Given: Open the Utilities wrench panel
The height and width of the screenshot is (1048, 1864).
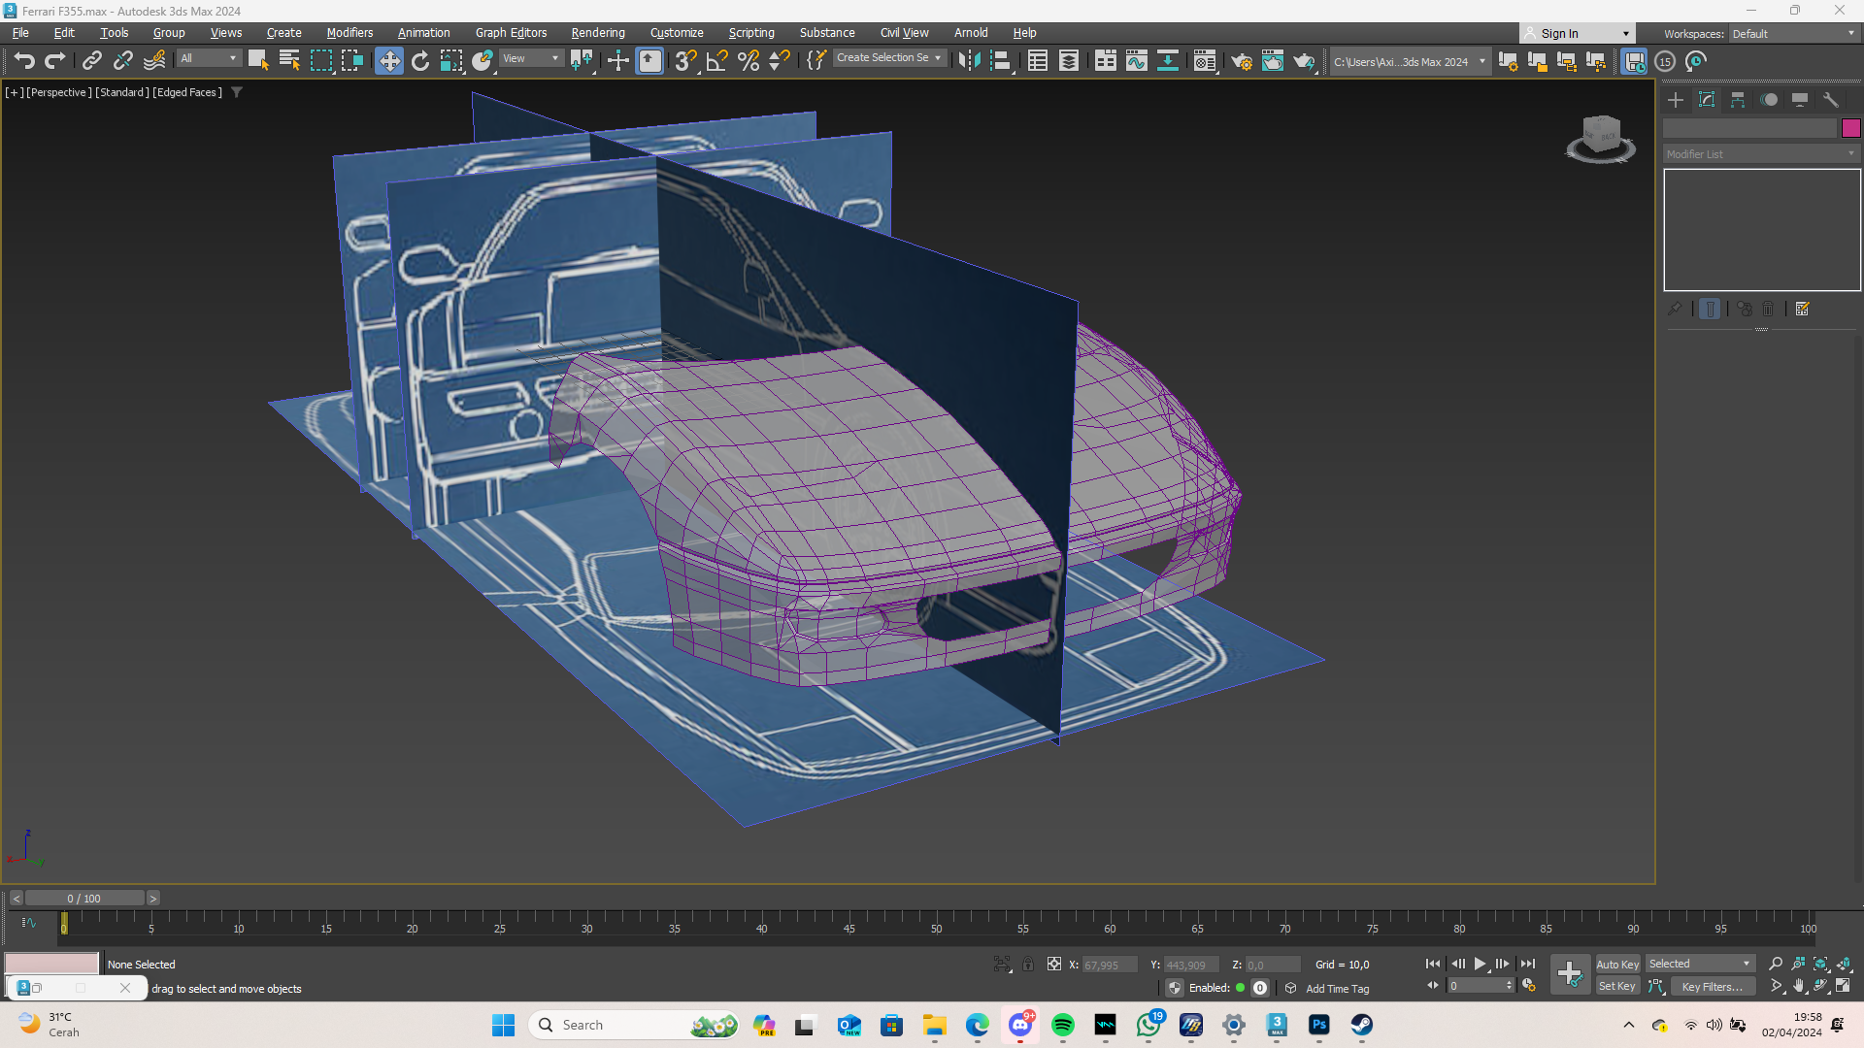Looking at the screenshot, I should 1831,100.
